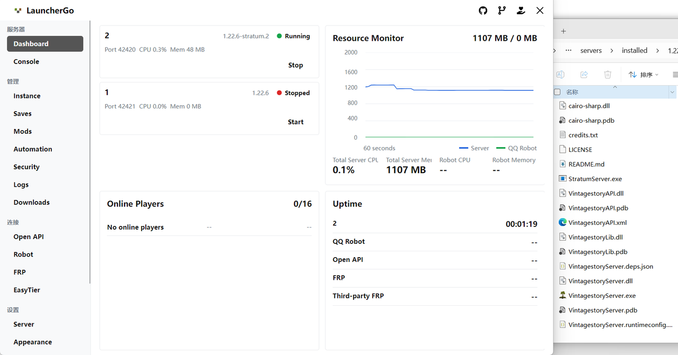The width and height of the screenshot is (678, 355).
Task: Open the 排序 sort dropdown
Action: [643, 75]
